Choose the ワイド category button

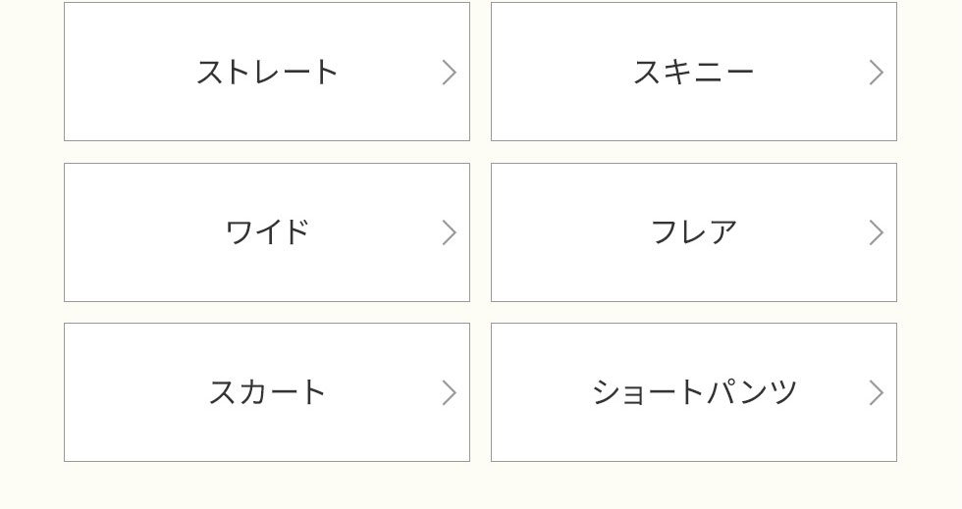click(267, 232)
